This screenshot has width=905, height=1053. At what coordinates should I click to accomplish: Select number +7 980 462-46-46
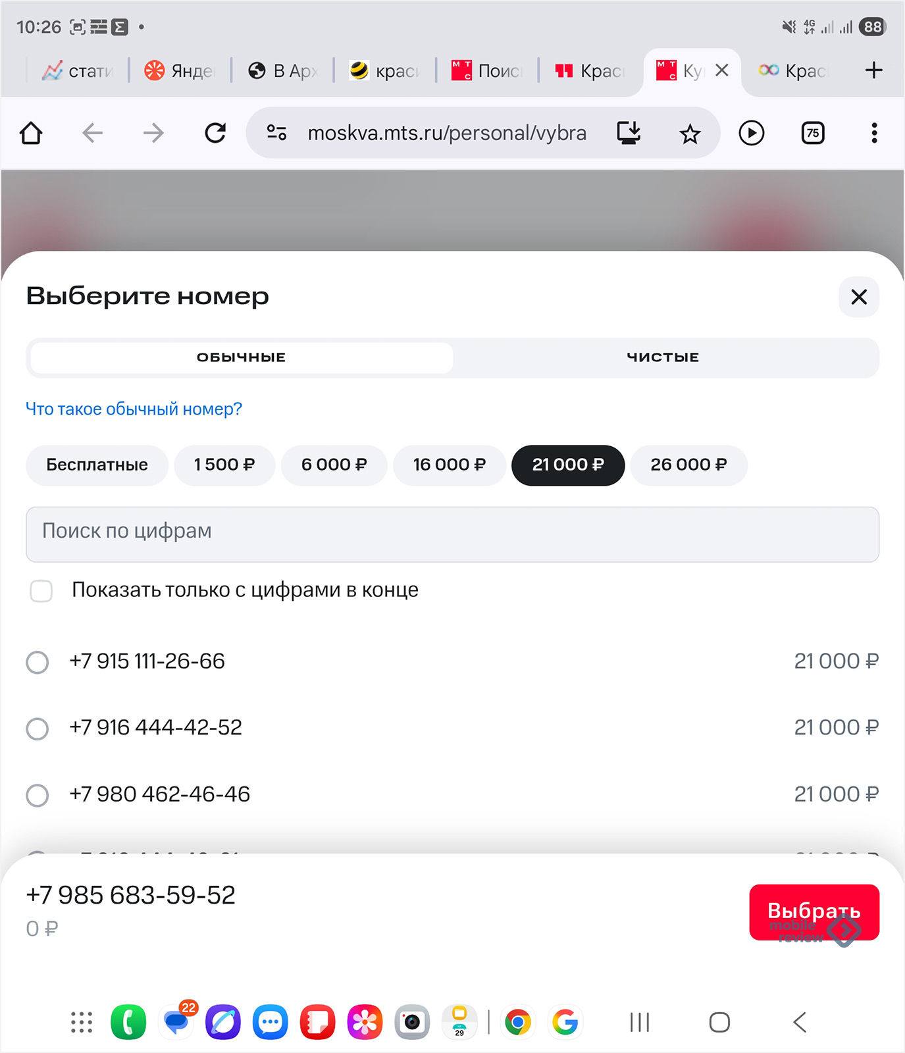pos(38,795)
